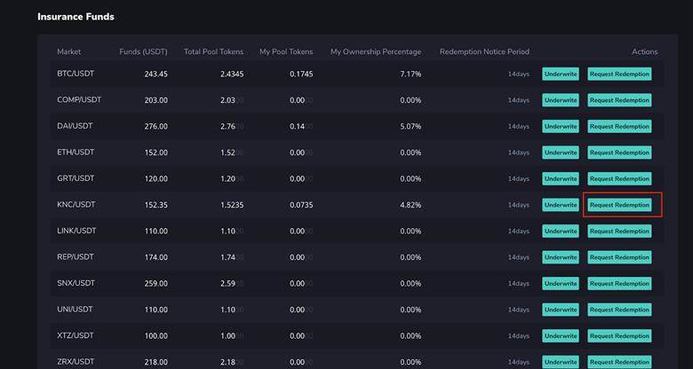The image size is (693, 369).
Task: Request redemption for LINK/USDT
Action: pos(619,232)
